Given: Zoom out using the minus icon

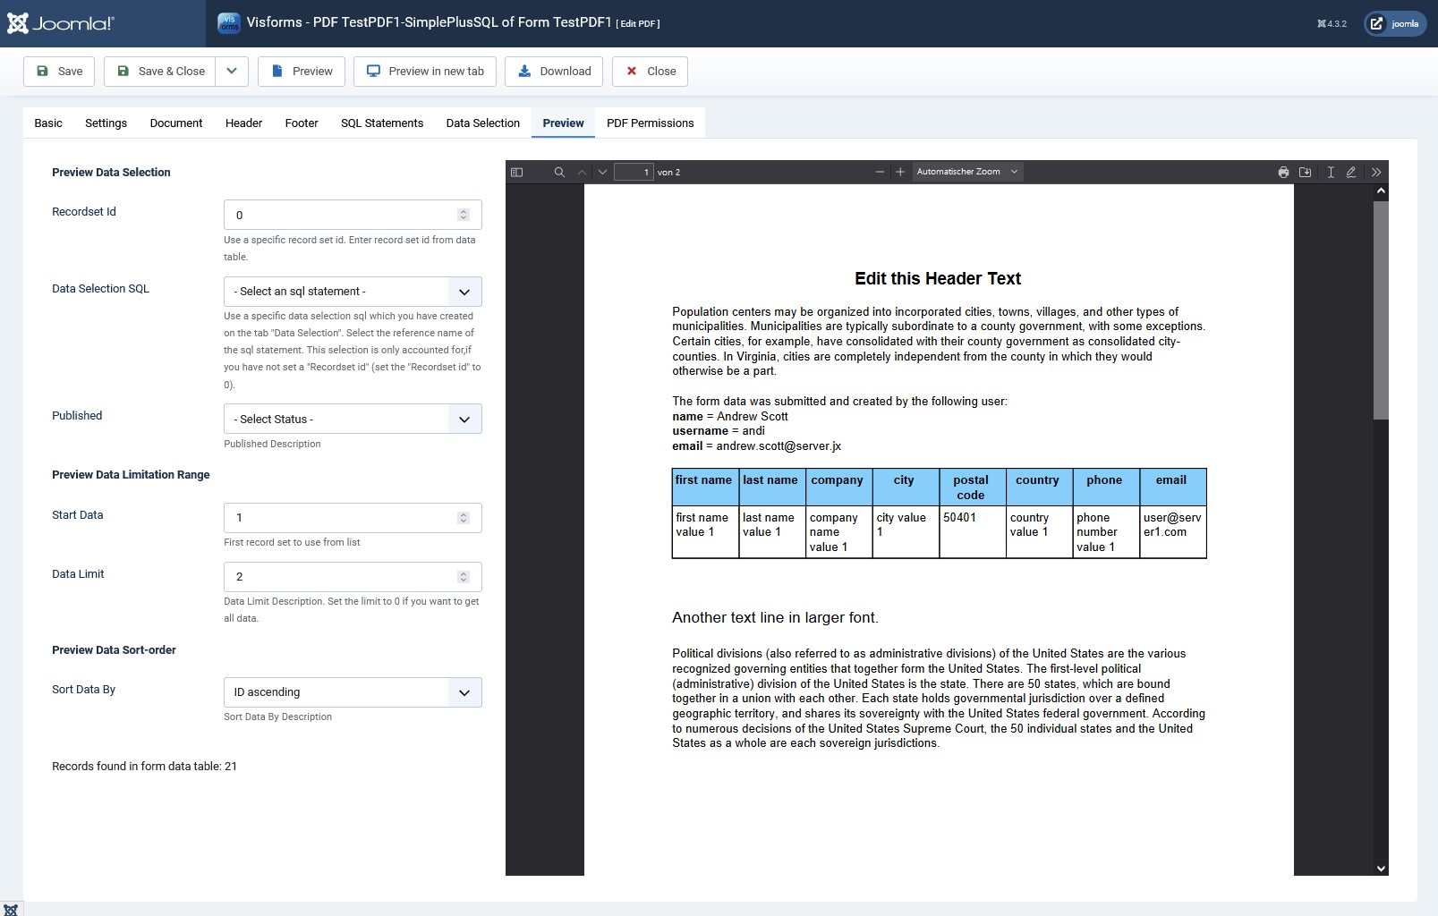Looking at the screenshot, I should coord(880,171).
